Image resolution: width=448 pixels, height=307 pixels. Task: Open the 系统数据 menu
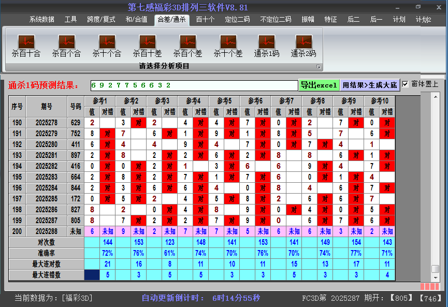41,20
